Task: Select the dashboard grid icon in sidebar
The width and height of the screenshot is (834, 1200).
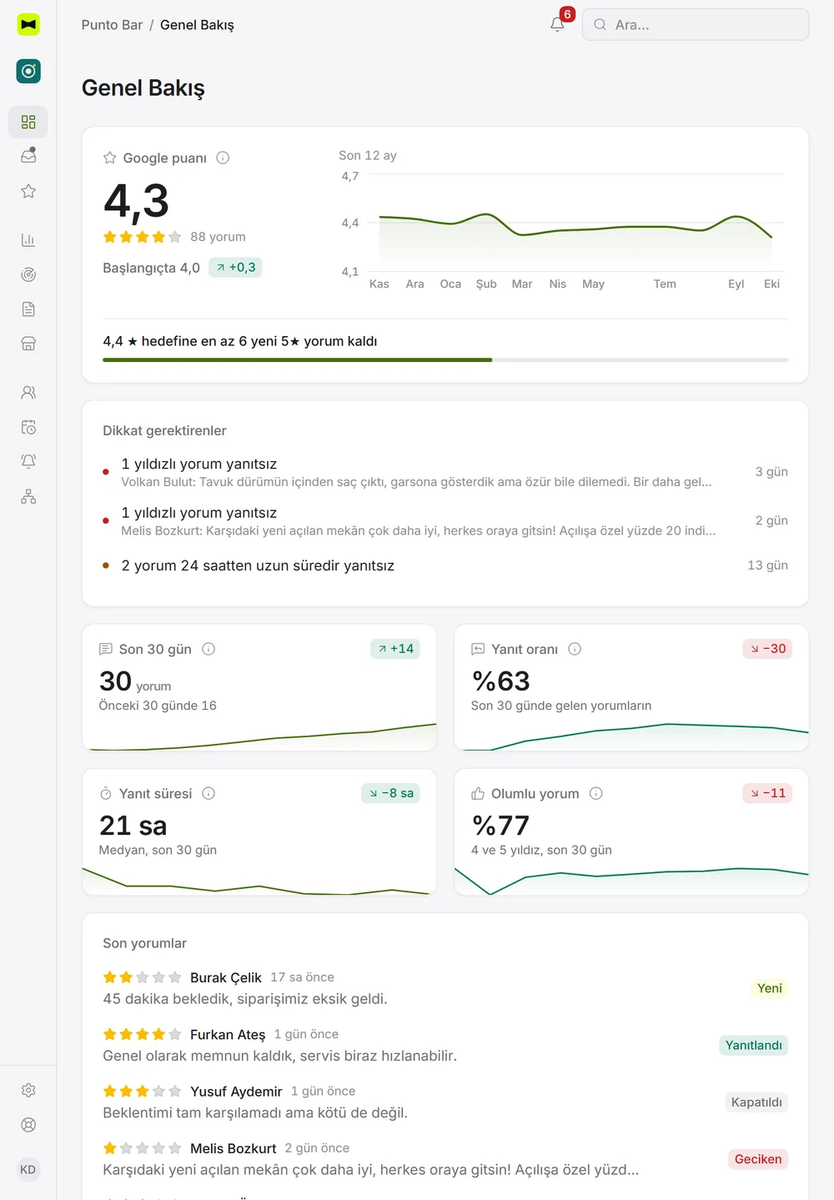Action: click(28, 123)
